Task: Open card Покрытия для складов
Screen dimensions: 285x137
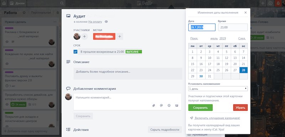Action: coord(30,119)
